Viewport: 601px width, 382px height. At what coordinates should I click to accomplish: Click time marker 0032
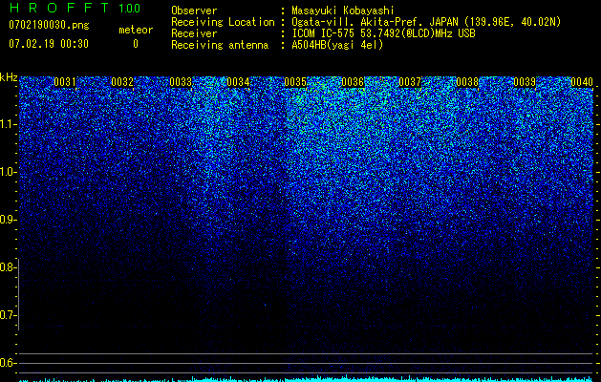(x=122, y=82)
